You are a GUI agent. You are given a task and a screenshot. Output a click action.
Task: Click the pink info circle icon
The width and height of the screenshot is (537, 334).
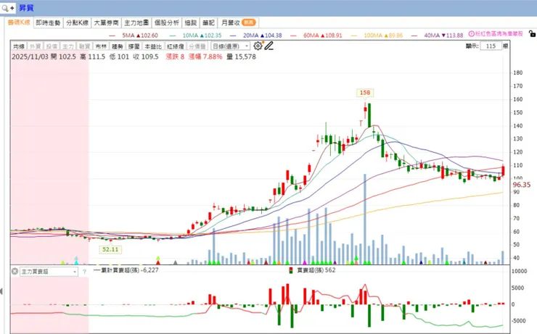471,34
